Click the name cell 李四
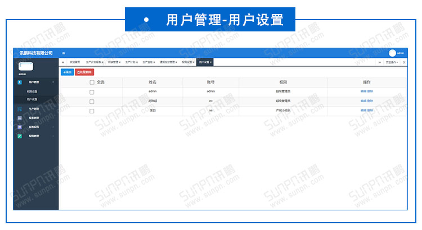 pos(152,111)
